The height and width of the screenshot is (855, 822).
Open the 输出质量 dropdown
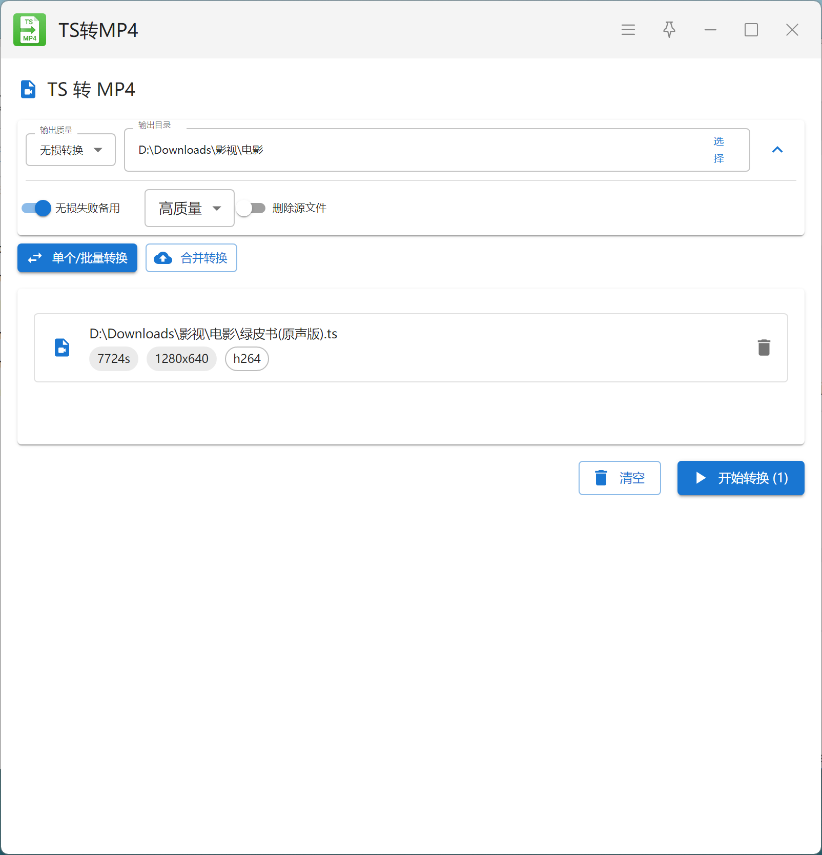(71, 150)
